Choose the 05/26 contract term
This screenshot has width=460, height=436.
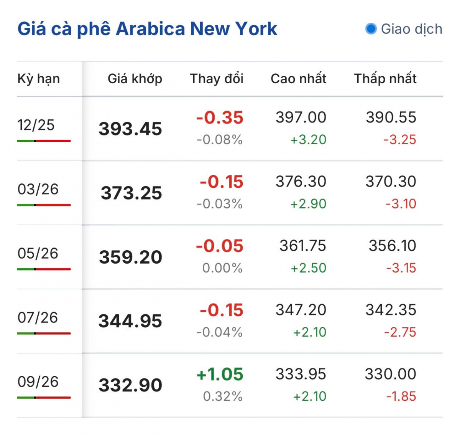[x=38, y=253]
